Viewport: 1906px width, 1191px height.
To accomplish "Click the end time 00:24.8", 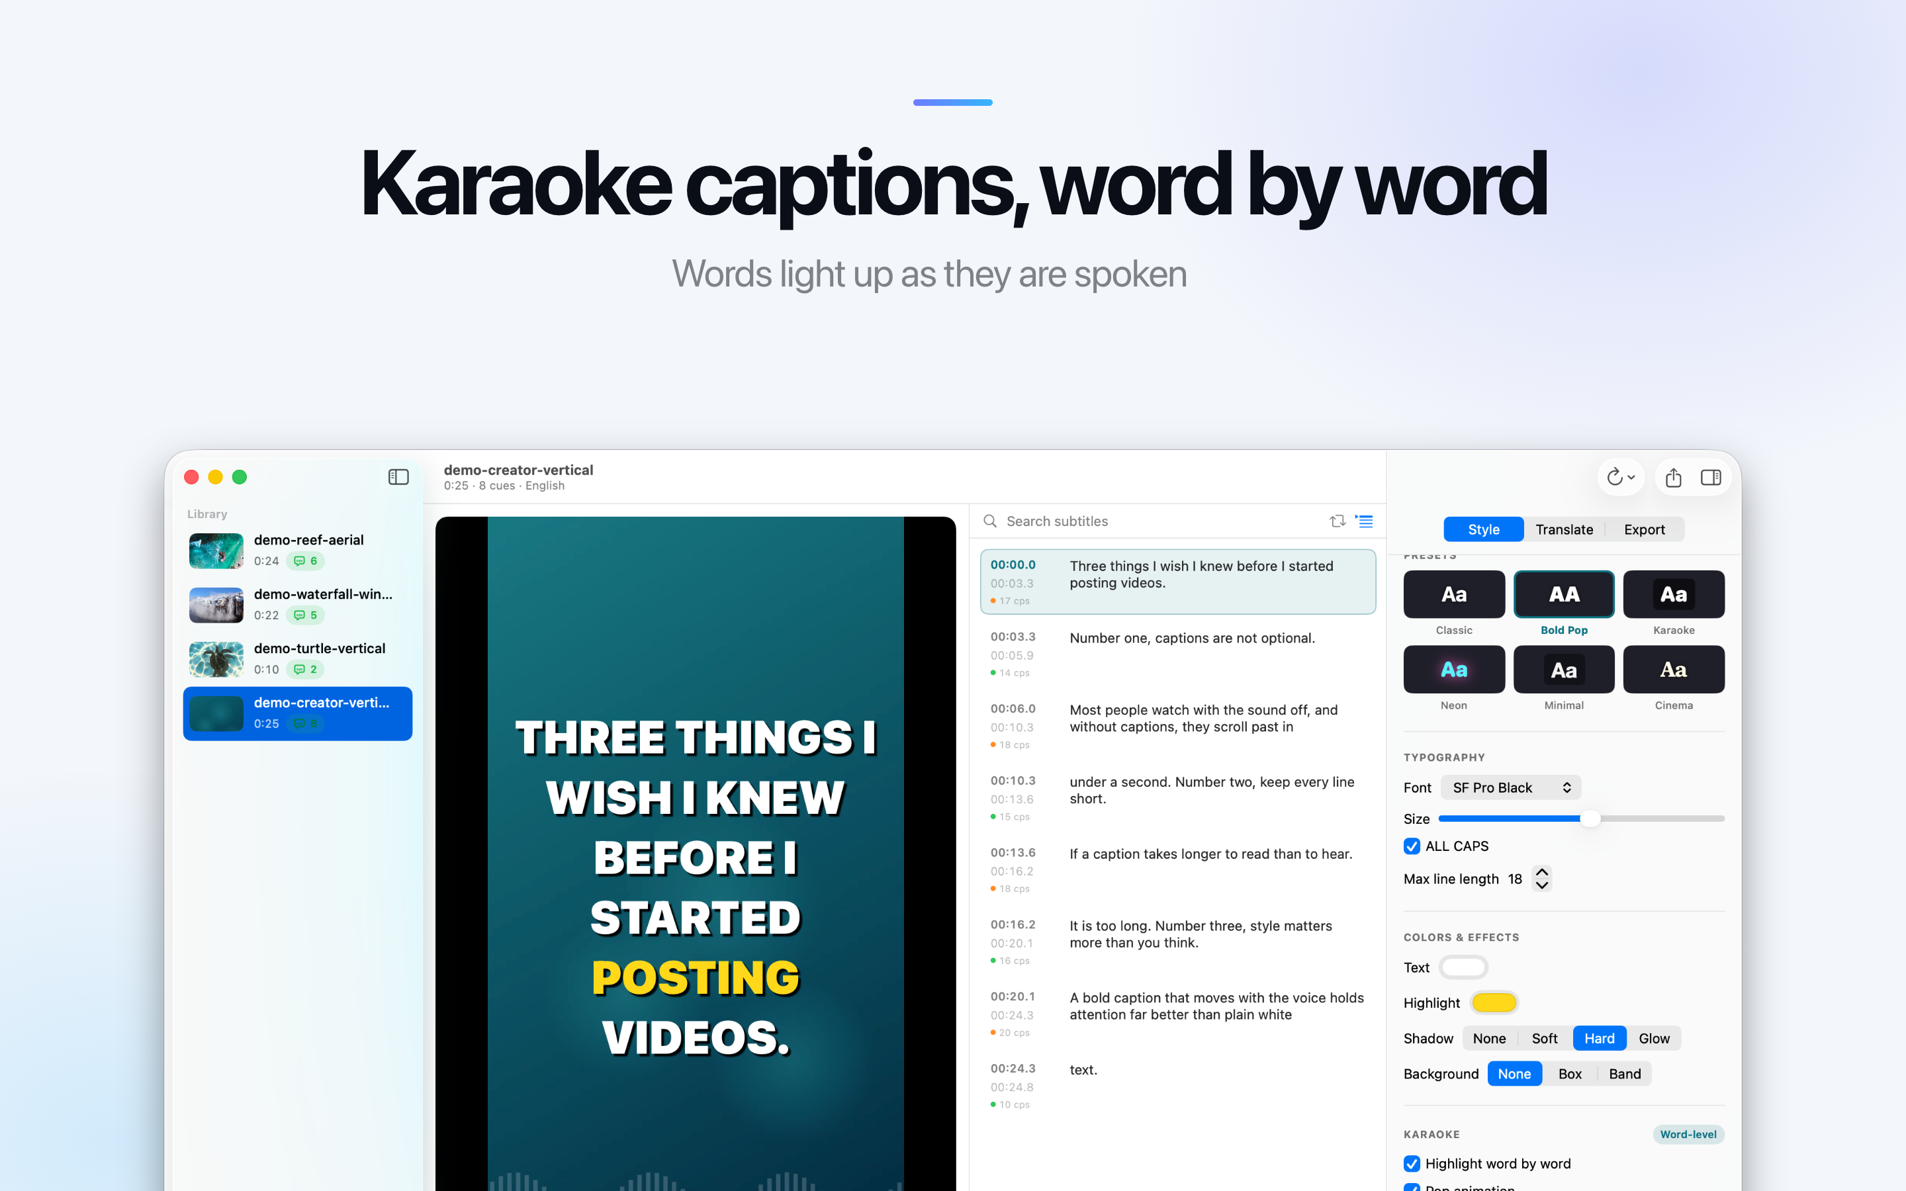I will coord(1012,1087).
